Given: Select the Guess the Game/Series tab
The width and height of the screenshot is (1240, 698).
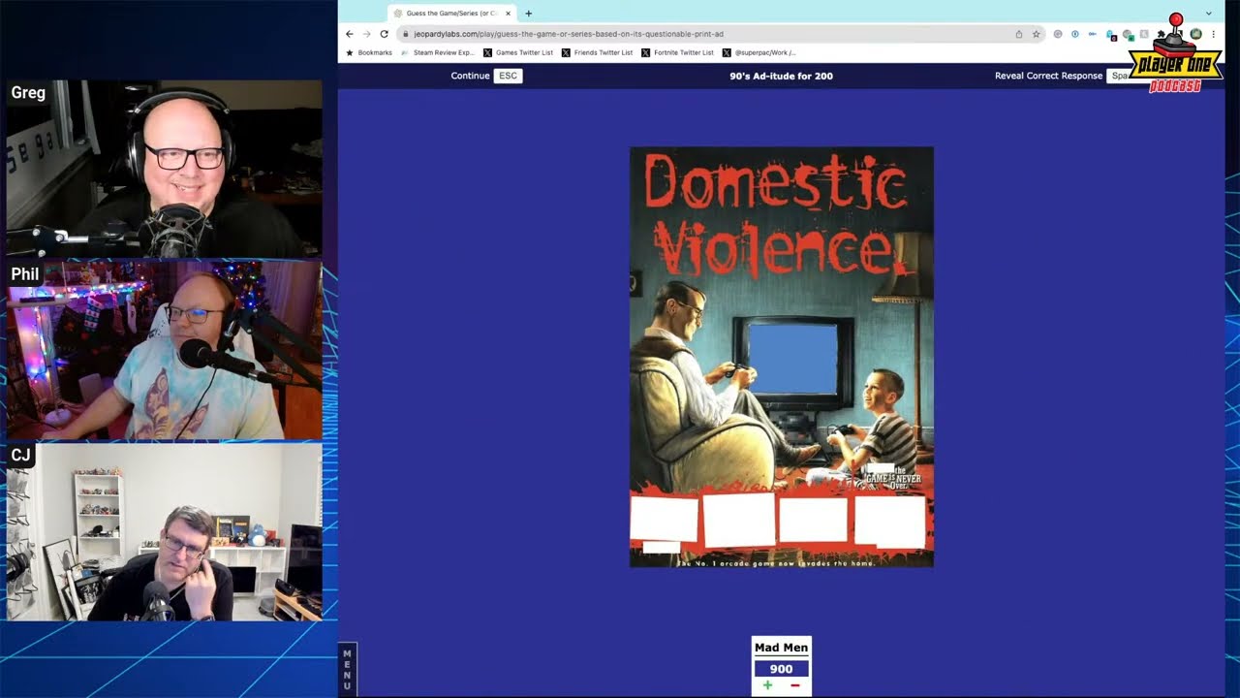Looking at the screenshot, I should (x=451, y=14).
